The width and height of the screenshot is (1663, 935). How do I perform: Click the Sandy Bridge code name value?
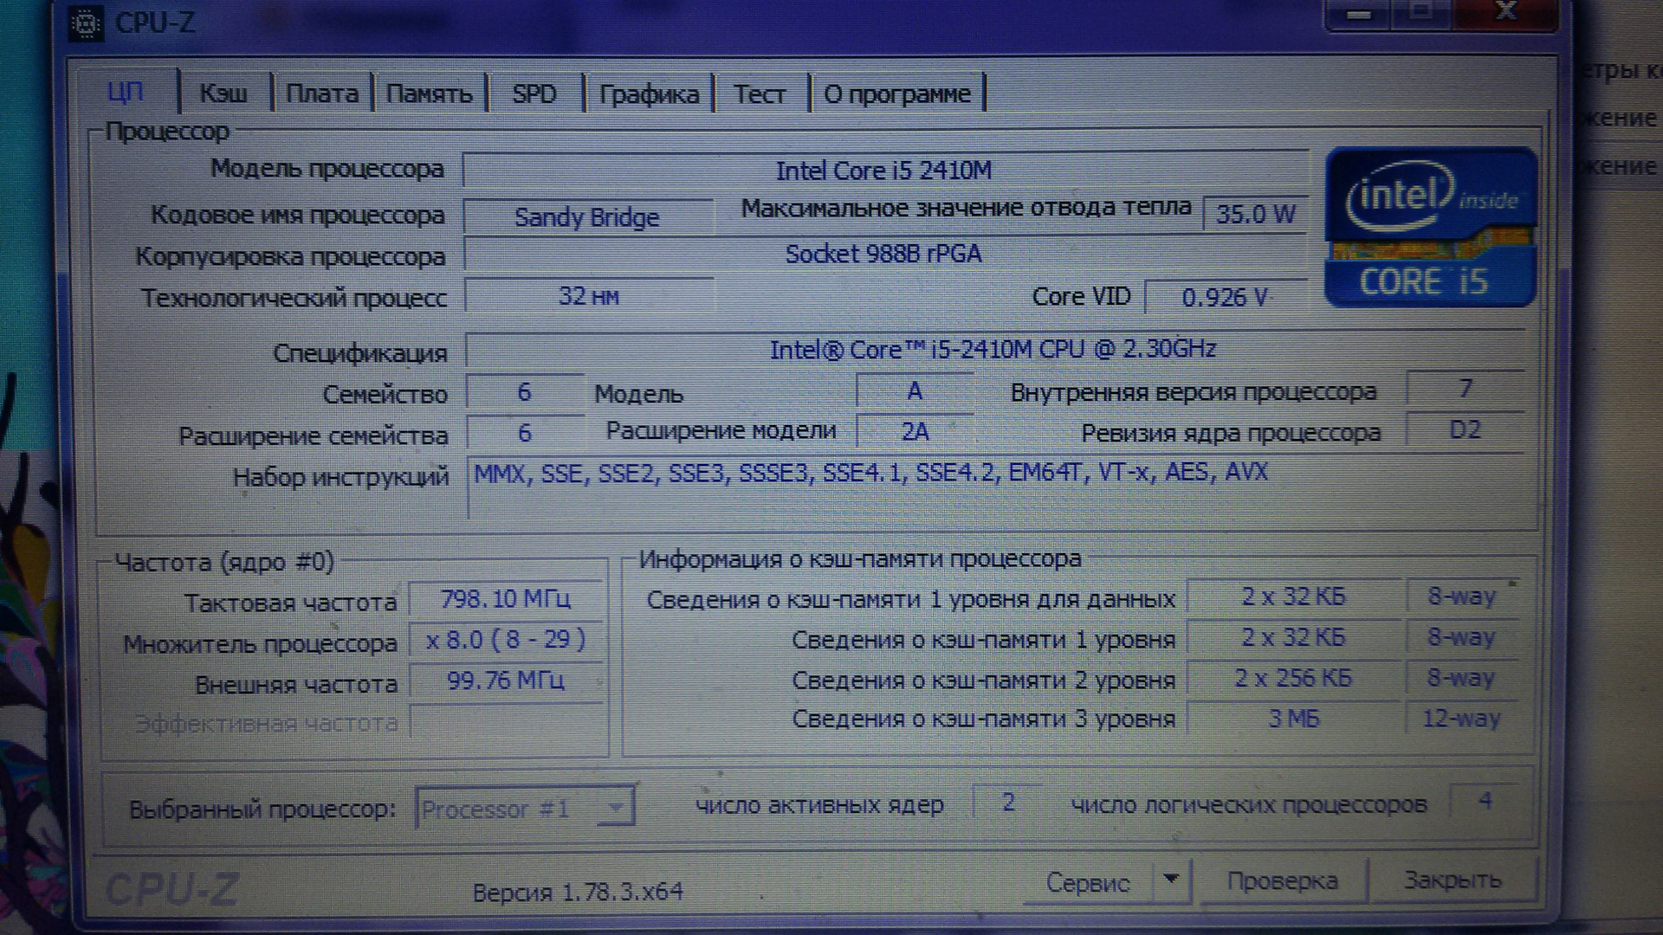[587, 216]
